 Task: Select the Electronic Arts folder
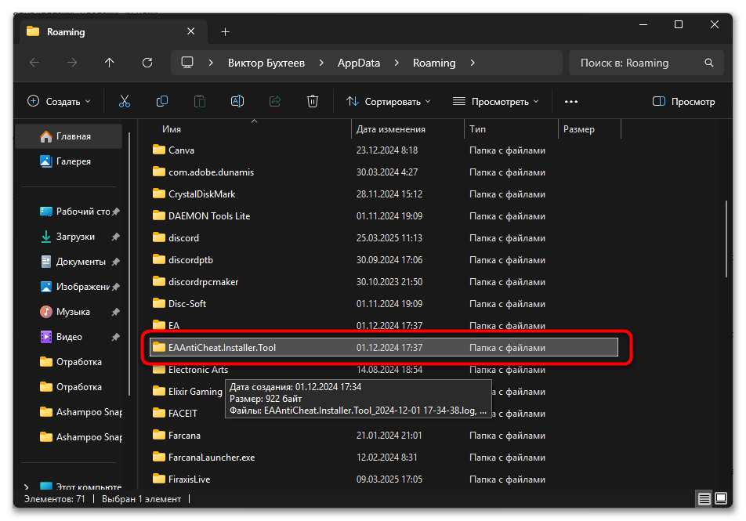point(383,370)
